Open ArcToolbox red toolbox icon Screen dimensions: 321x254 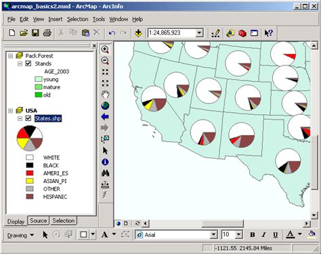[242, 33]
